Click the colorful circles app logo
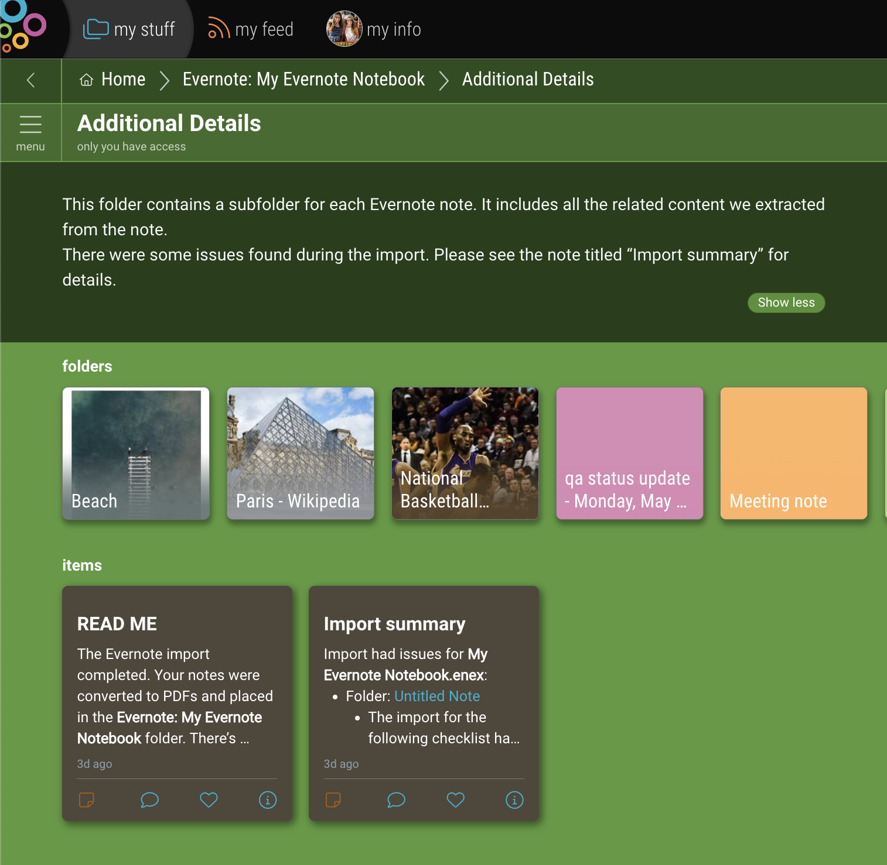Viewport: 887px width, 865px height. click(22, 27)
